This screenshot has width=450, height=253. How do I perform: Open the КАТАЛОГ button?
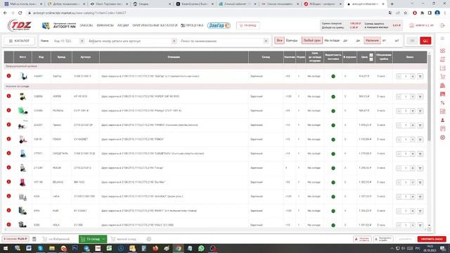click(19, 41)
